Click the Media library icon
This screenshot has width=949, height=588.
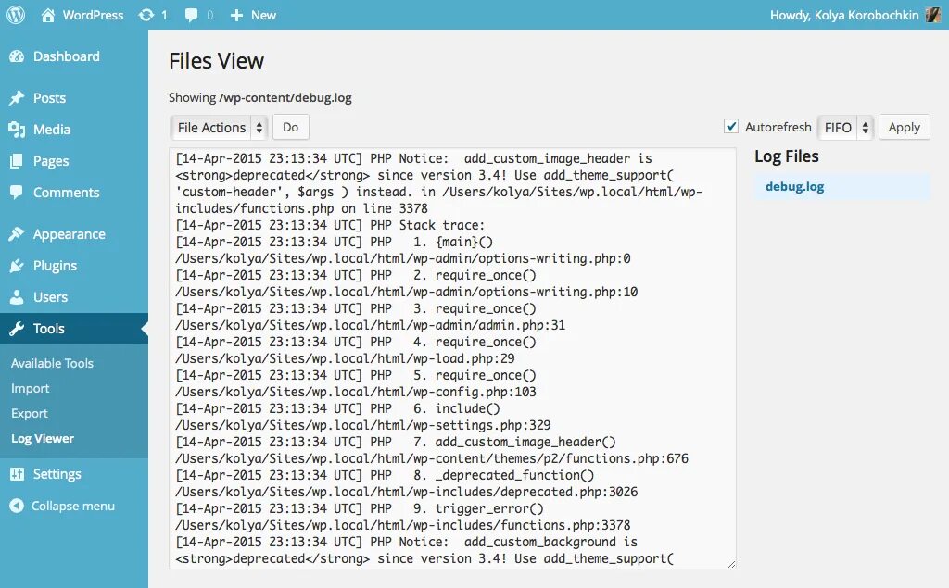[17, 130]
